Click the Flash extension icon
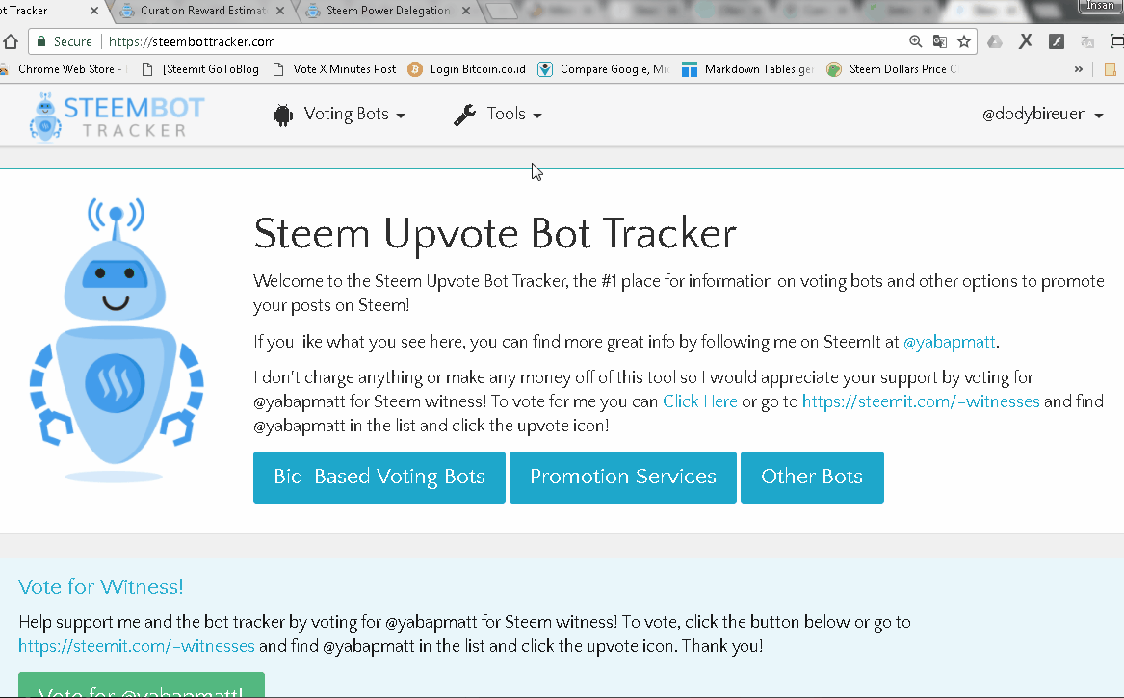 pyautogui.click(x=1057, y=41)
